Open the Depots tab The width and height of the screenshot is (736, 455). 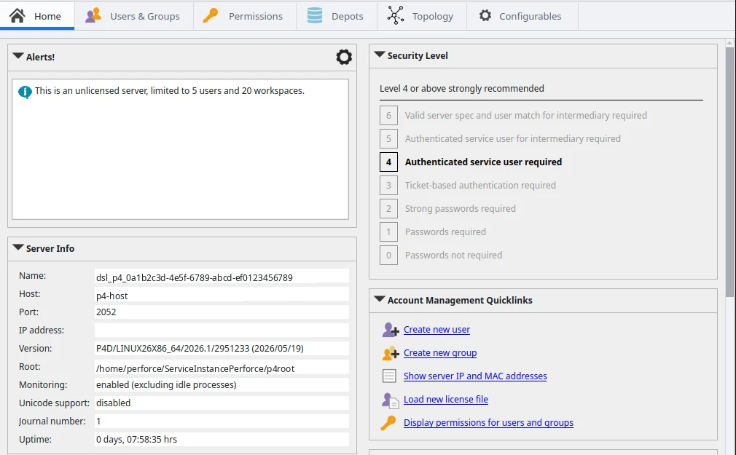coord(337,15)
